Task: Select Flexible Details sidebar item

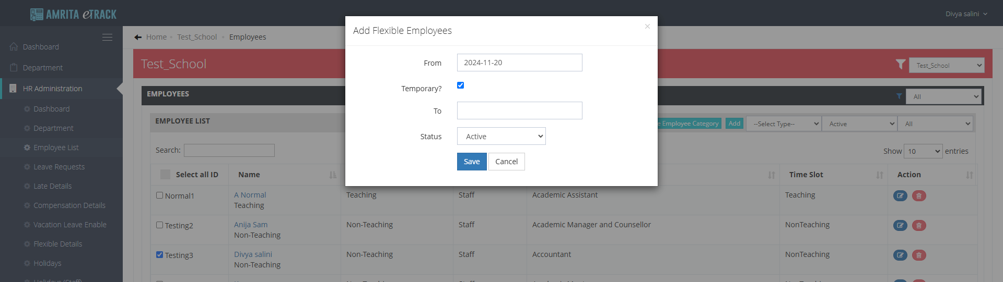Action: pyautogui.click(x=57, y=244)
